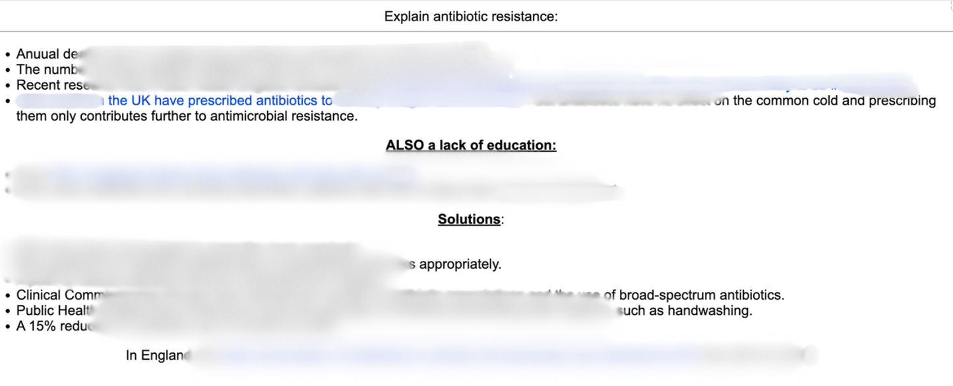Click the bullet starting 'The numb'

(x=46, y=69)
